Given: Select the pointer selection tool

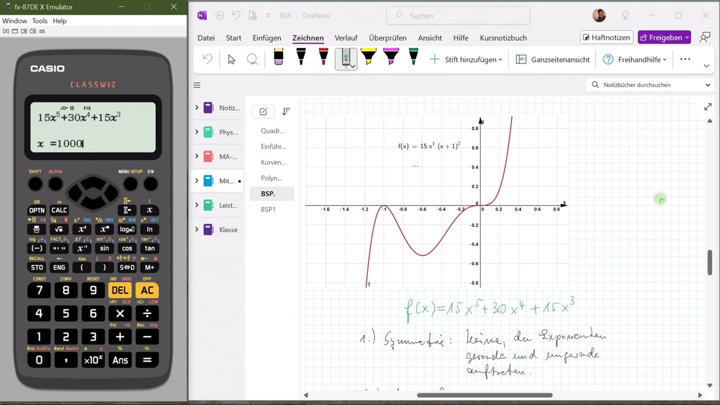Looking at the screenshot, I should coord(231,59).
